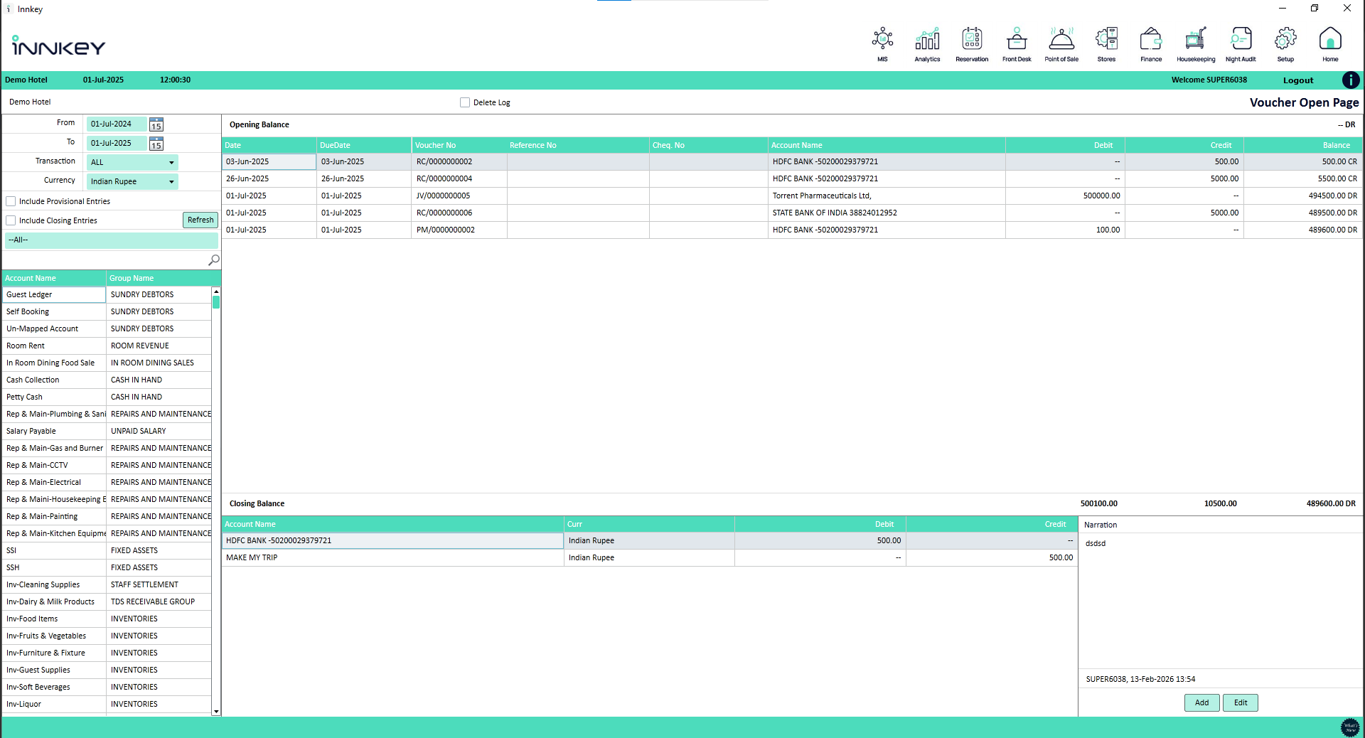Select voucher RC/0000000004 row

coord(792,178)
